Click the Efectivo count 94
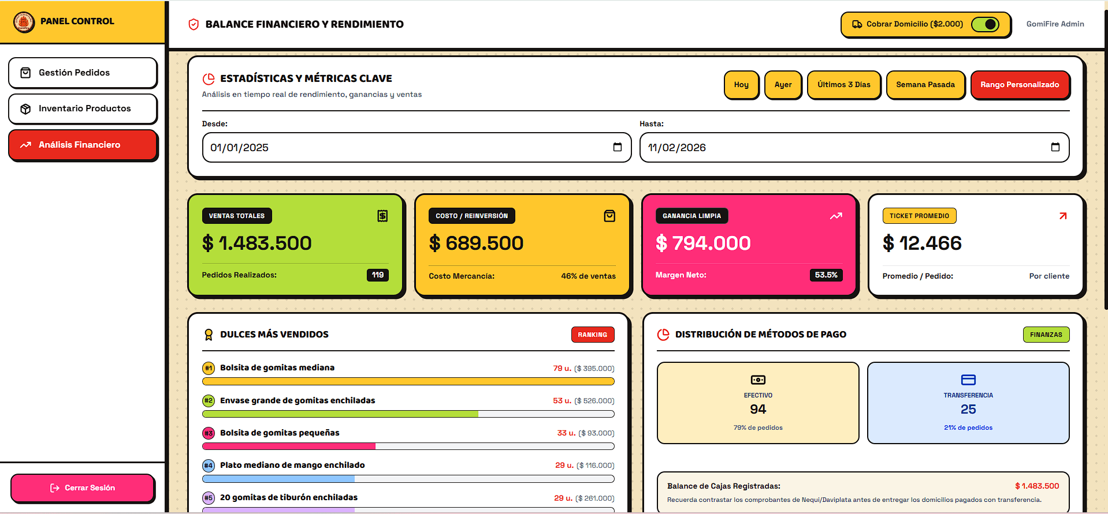 [x=758, y=410]
